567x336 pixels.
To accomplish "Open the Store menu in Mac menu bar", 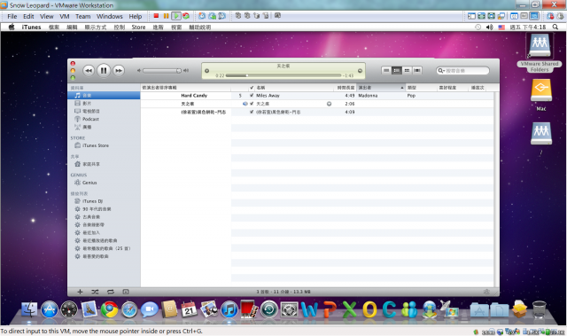I will [138, 27].
